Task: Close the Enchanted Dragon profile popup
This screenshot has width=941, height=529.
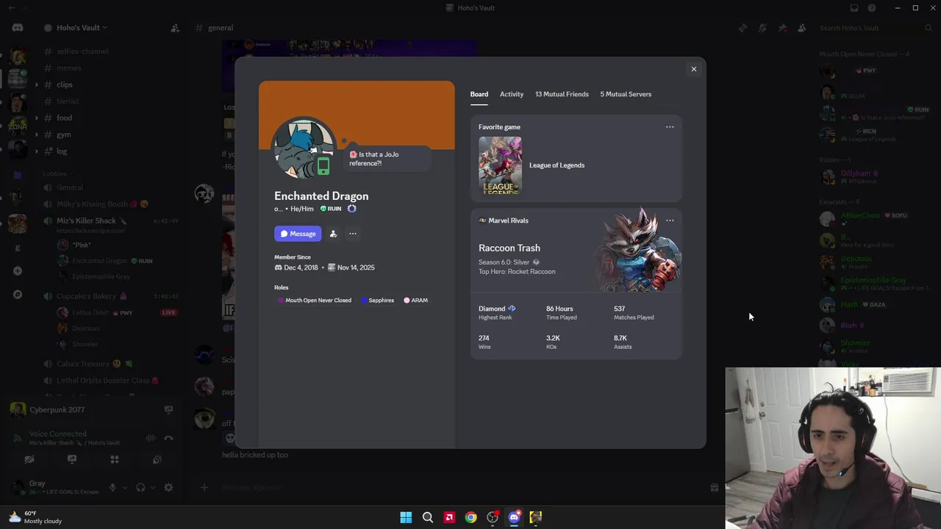Action: [693, 69]
